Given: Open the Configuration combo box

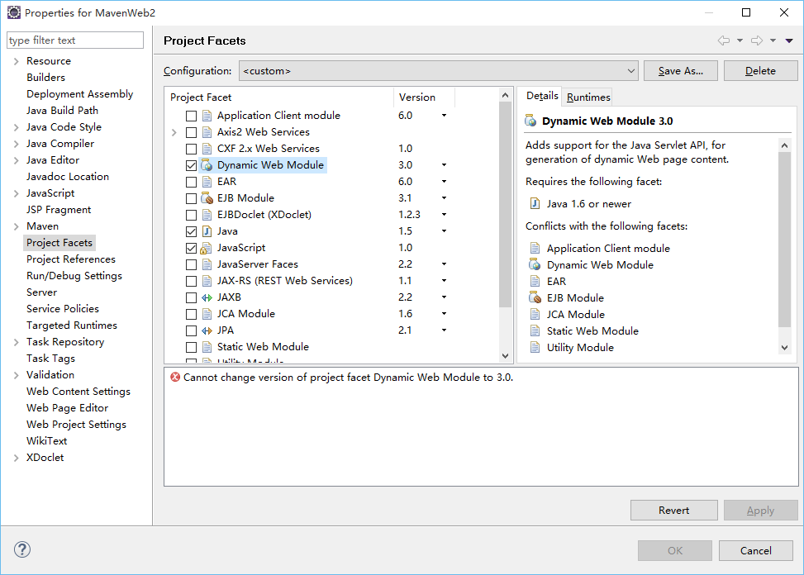Looking at the screenshot, I should 439,71.
